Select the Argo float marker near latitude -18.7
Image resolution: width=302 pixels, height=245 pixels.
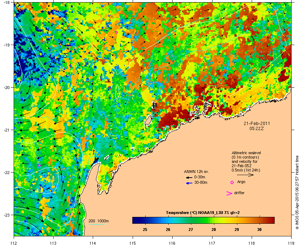(117, 32)
